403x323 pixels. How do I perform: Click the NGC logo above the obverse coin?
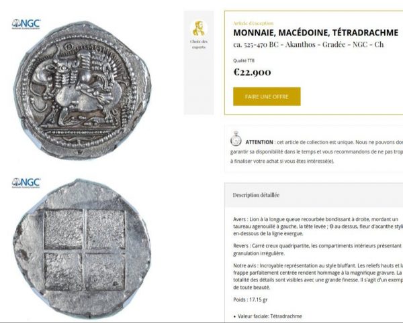pyautogui.click(x=26, y=23)
